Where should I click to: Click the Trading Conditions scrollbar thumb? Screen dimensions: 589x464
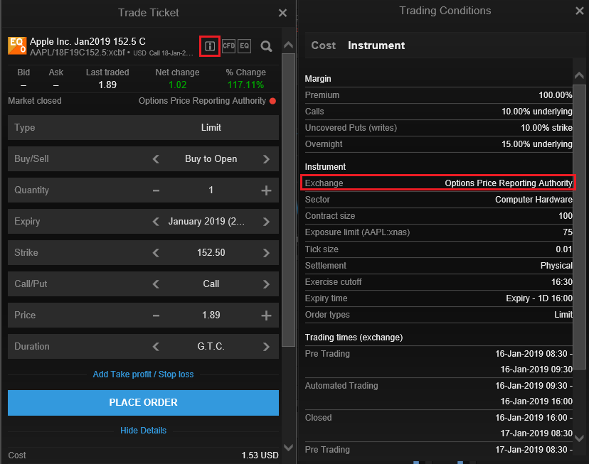click(579, 227)
